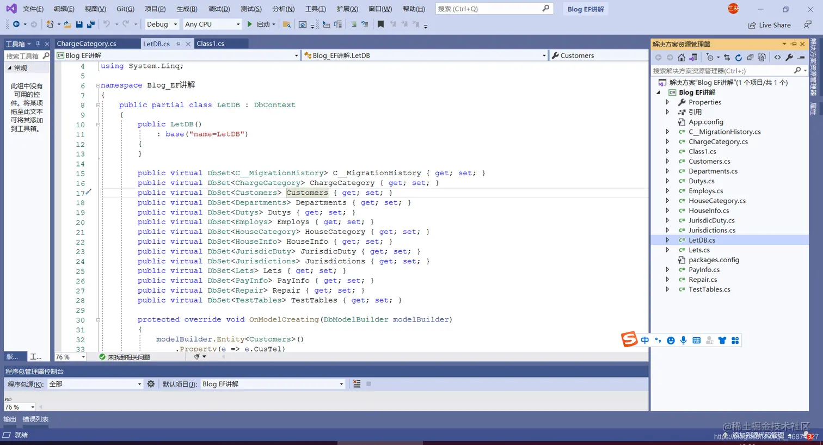This screenshot has height=445, width=823.
Task: Toggle auto-hide pin on Solution Explorer
Action: [x=794, y=44]
